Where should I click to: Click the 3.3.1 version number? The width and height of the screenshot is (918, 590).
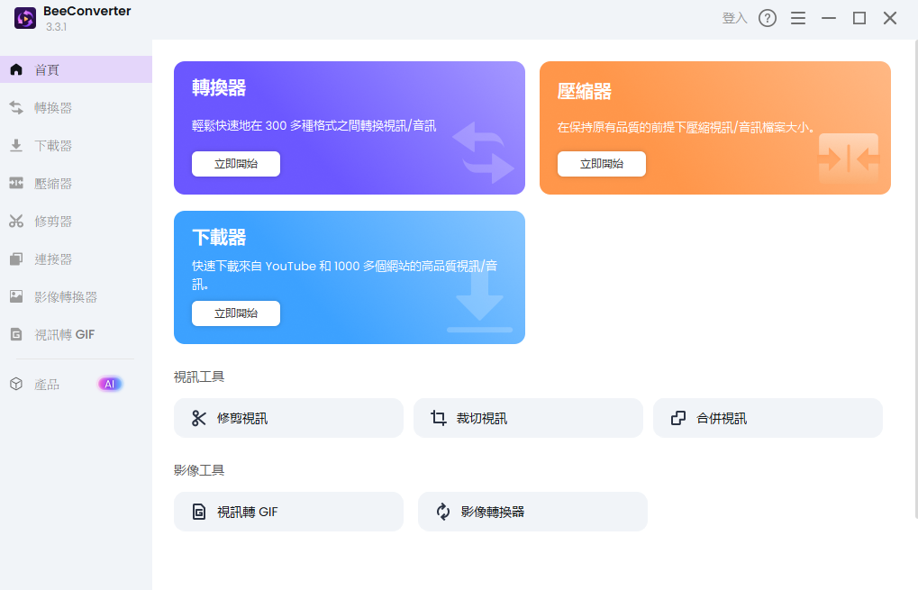click(x=56, y=27)
